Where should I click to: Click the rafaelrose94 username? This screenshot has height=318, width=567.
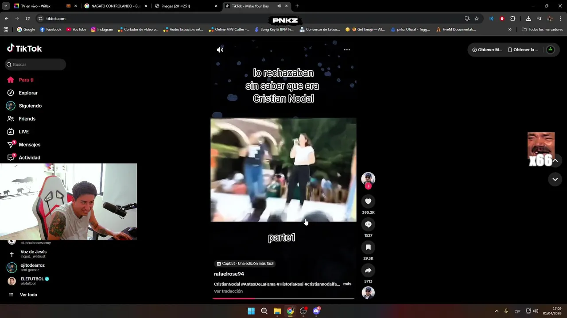tap(229, 274)
